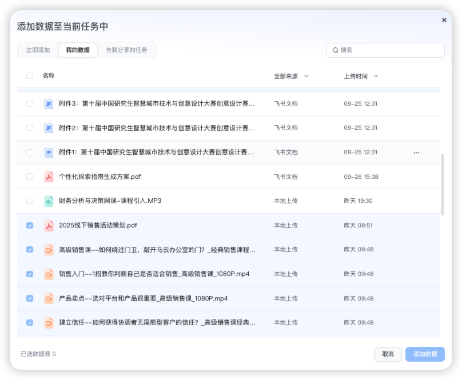The width and height of the screenshot is (462, 380).
Task: Switch to the 立即添加 tab
Action: 38,50
